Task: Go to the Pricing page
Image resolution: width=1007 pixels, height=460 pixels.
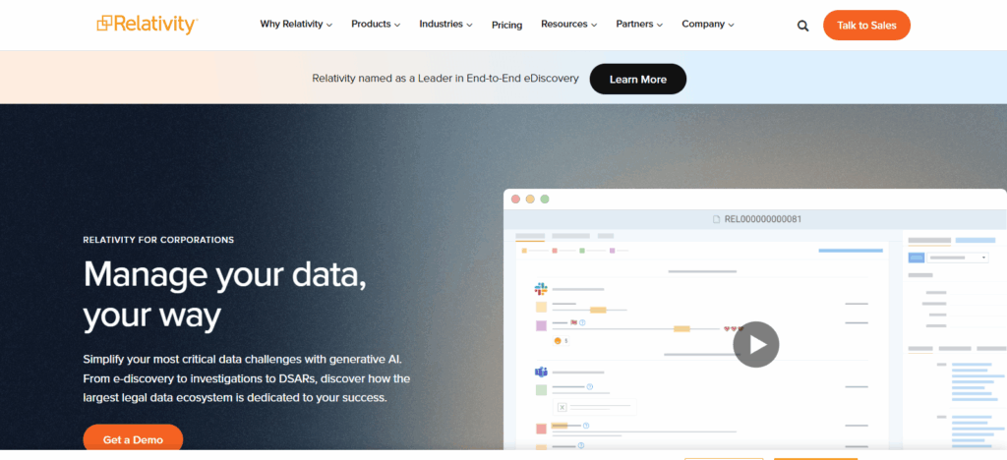Action: coord(507,26)
